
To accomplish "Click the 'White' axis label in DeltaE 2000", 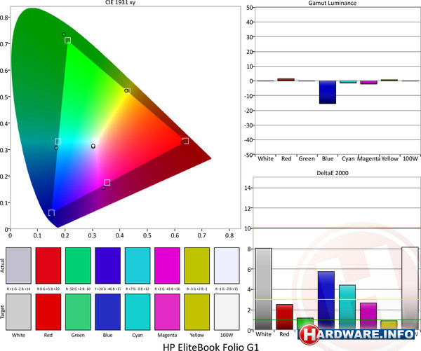I will 263,334.
